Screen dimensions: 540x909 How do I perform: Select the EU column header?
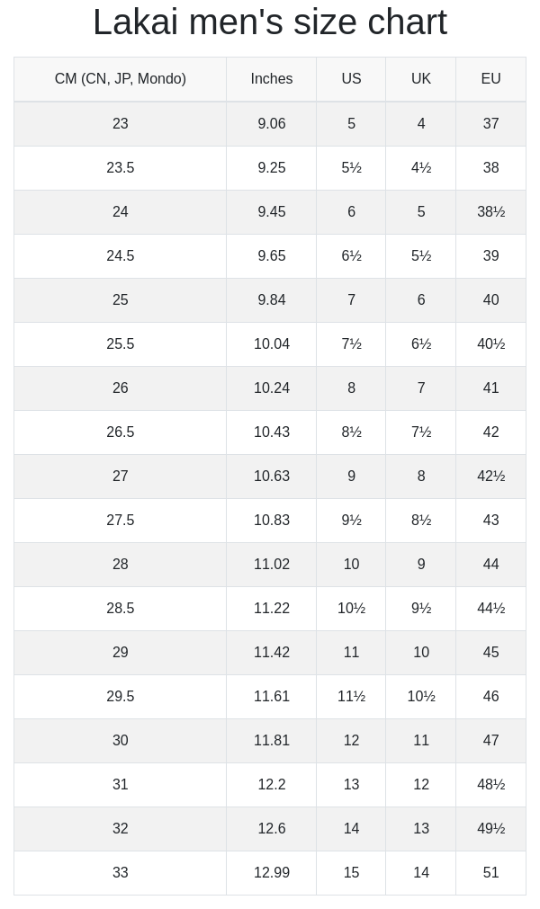coord(490,79)
